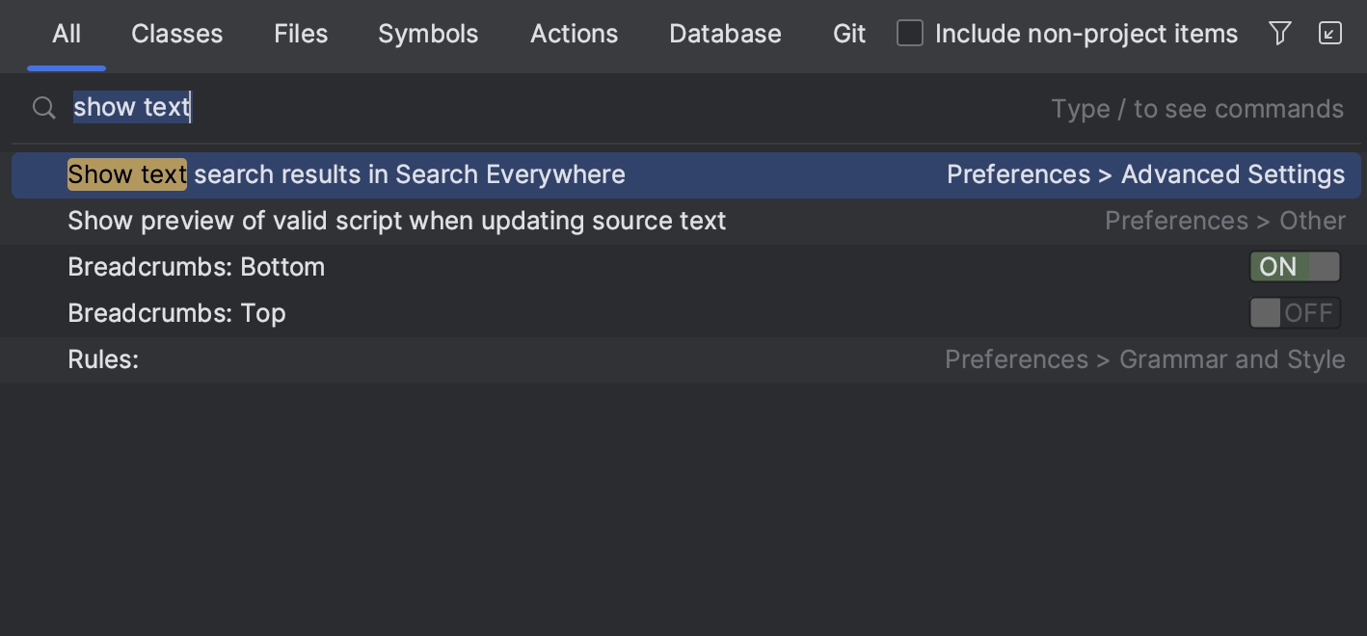Click 'Preferences > Other' location label
This screenshot has height=636, width=1367.
click(x=1224, y=221)
